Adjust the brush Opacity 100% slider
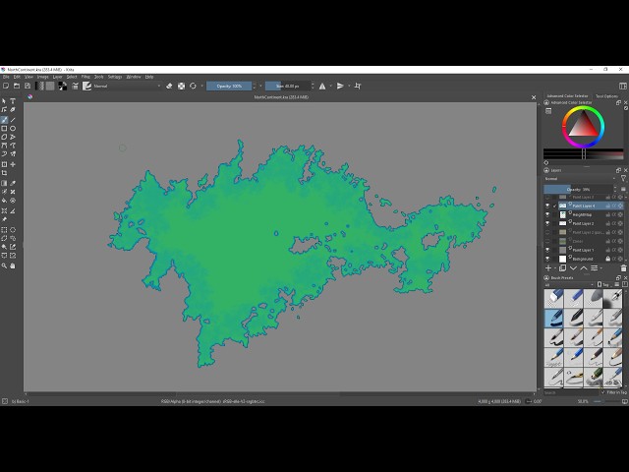This screenshot has width=629, height=472. coord(229,86)
